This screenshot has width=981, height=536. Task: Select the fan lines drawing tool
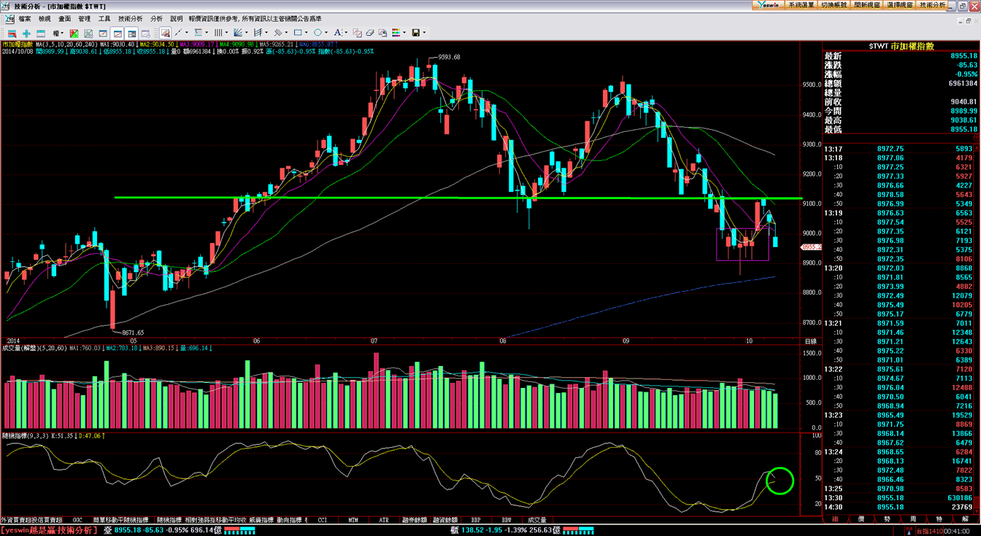238,33
